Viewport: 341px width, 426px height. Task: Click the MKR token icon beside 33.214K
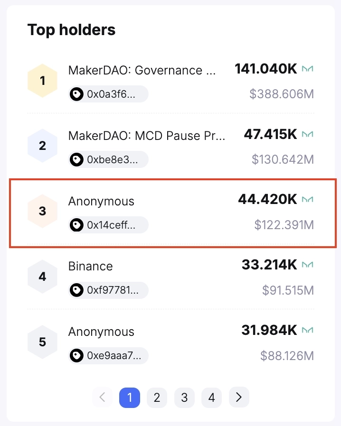(x=308, y=265)
